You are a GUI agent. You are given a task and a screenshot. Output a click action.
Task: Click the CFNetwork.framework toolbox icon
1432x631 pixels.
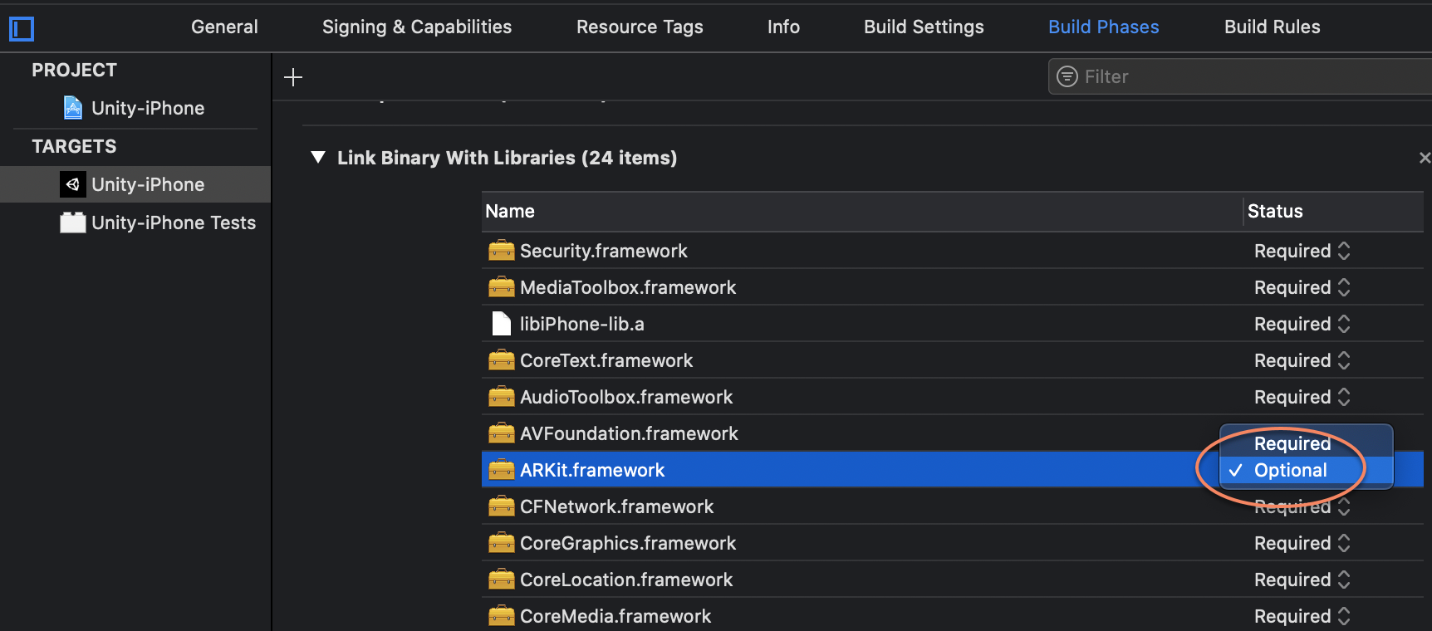(x=501, y=506)
